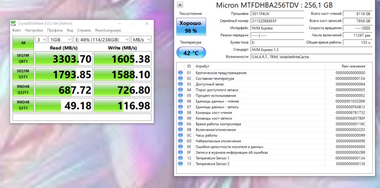
Task: Click the ID column header
Action: [189, 66]
